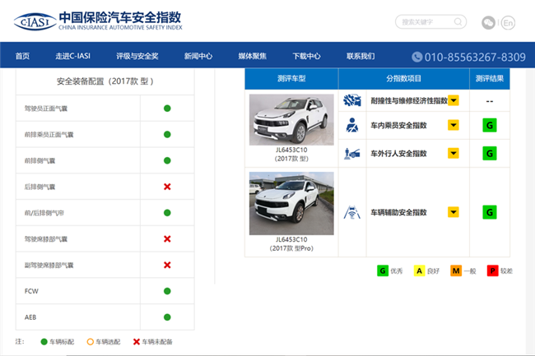Click the red X for 驾驶席膝部气囊
Image resolution: width=535 pixels, height=356 pixels.
point(167,238)
